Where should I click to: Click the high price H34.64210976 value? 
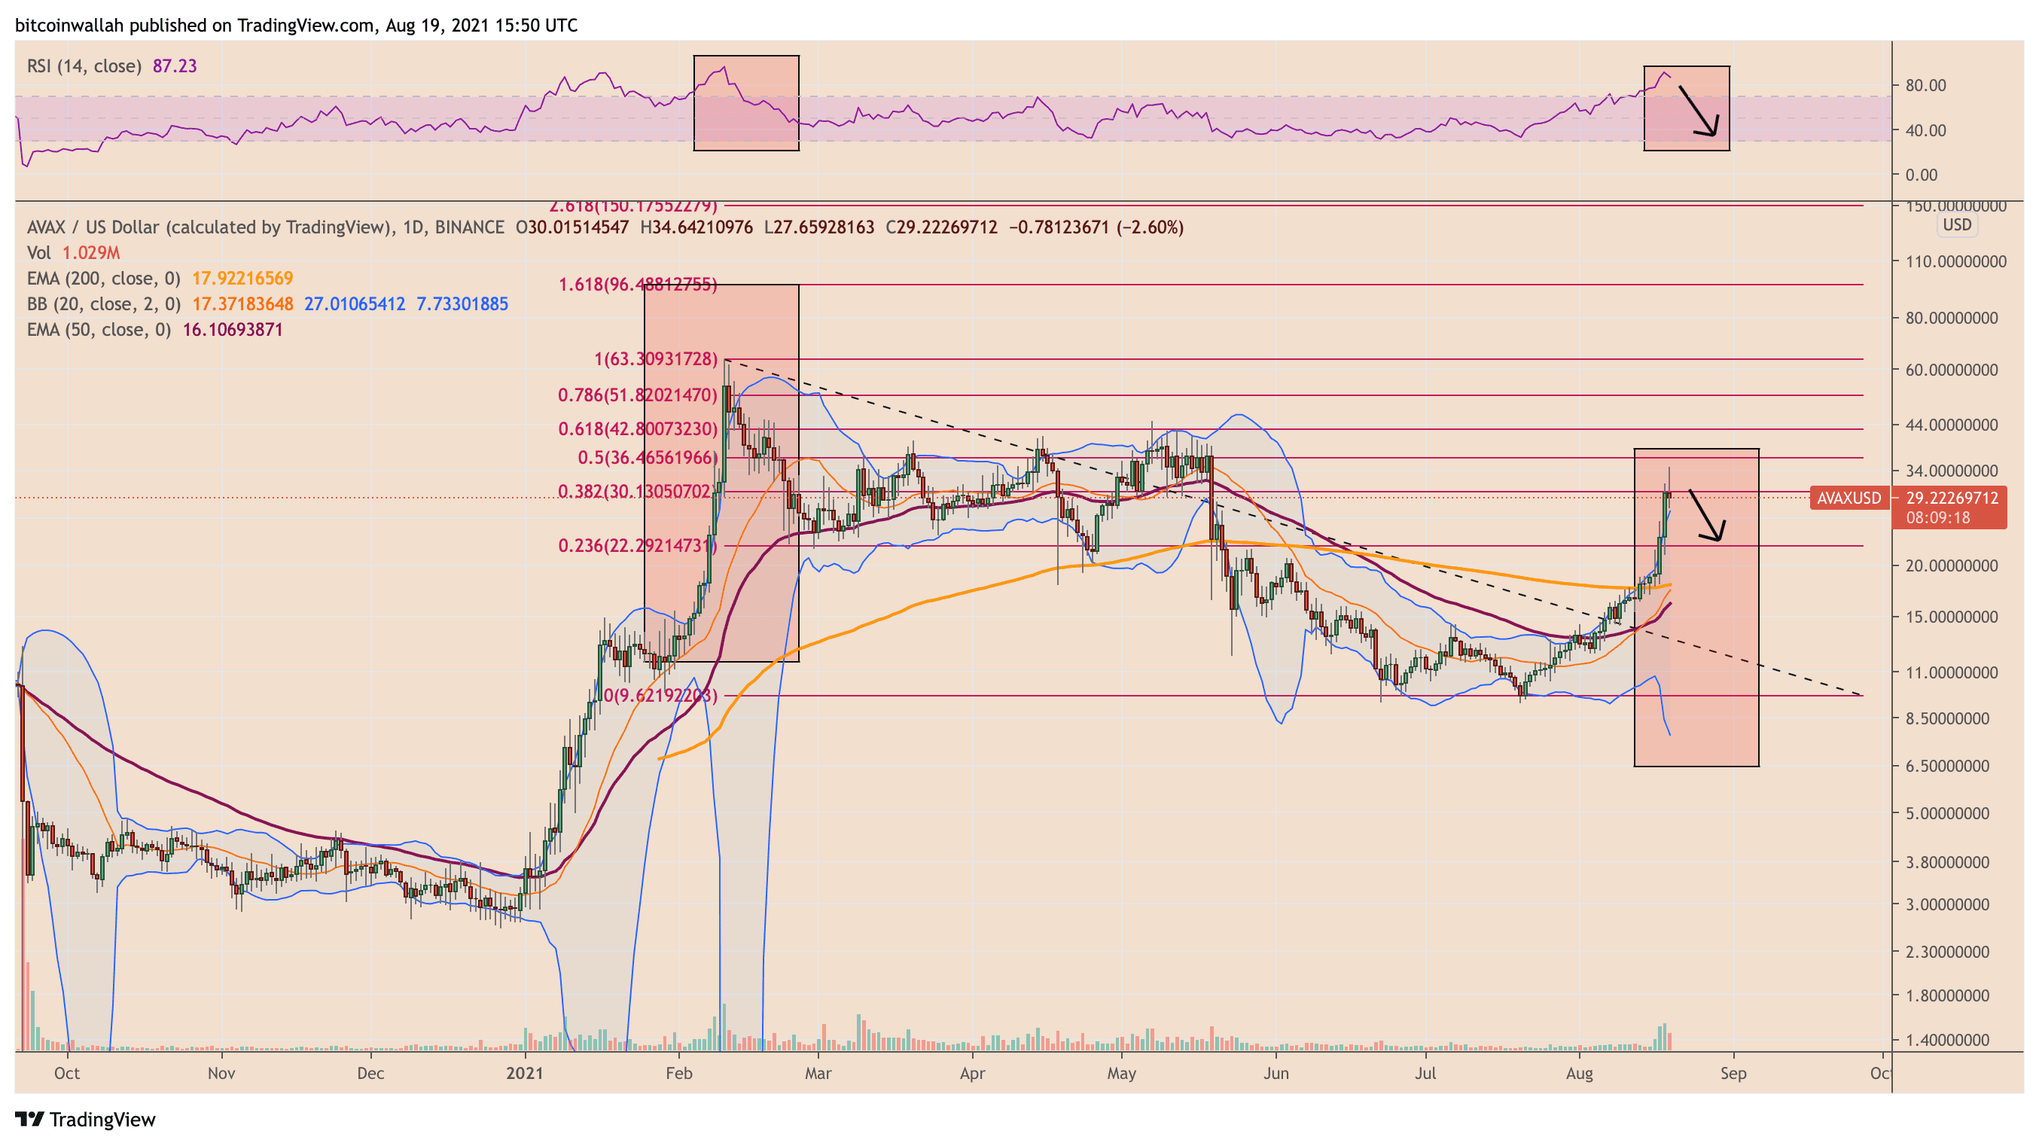click(x=696, y=227)
